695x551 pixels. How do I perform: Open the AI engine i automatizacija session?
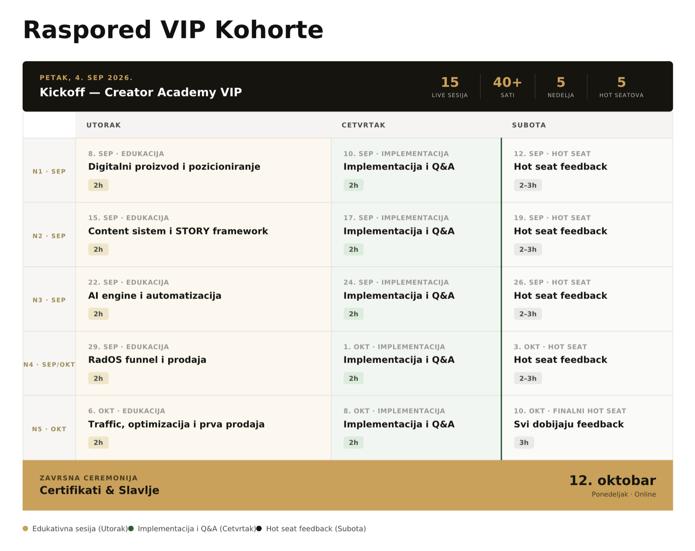203,299
